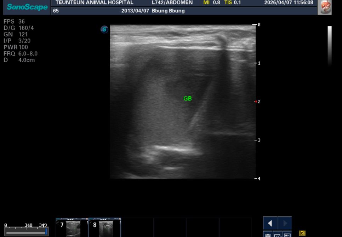Click the GN 121 gain parameter
Screen dimensions: 342x237
(x=16, y=34)
